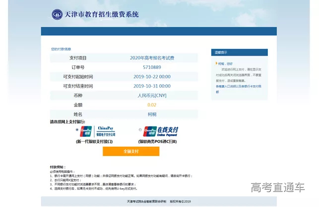Click the 柯桐，您好 greeting in the tip panel
Screen dimensions: 319x207
coord(225,63)
